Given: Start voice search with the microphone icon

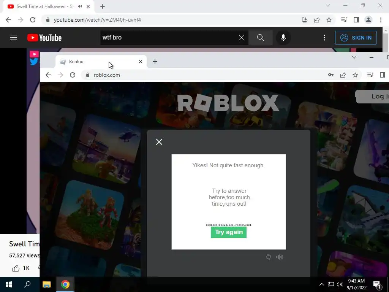Looking at the screenshot, I should coord(283,38).
